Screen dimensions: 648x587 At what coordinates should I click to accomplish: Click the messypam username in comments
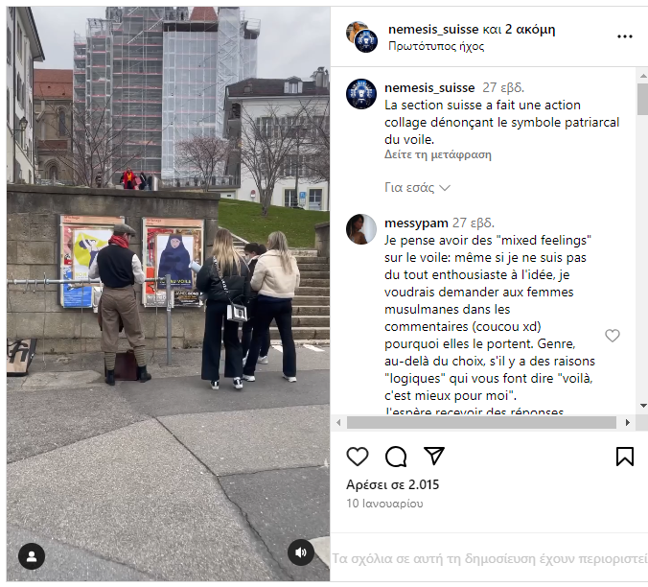click(416, 223)
